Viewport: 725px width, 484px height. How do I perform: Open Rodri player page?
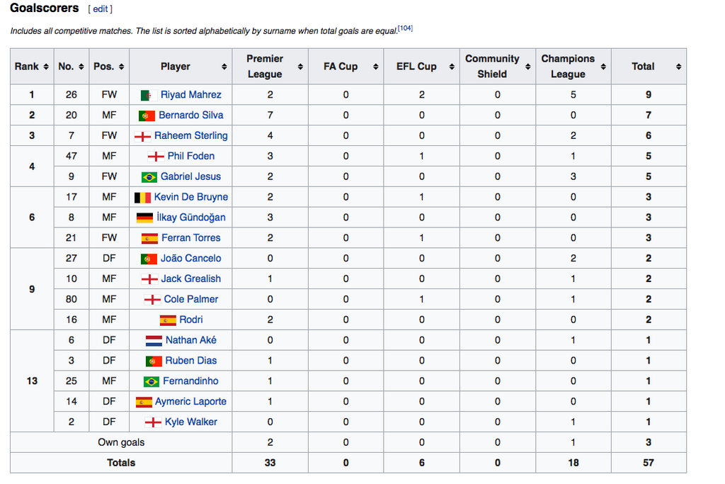click(191, 320)
